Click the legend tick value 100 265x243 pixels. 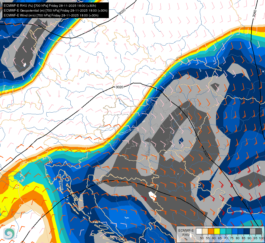coord(261,238)
